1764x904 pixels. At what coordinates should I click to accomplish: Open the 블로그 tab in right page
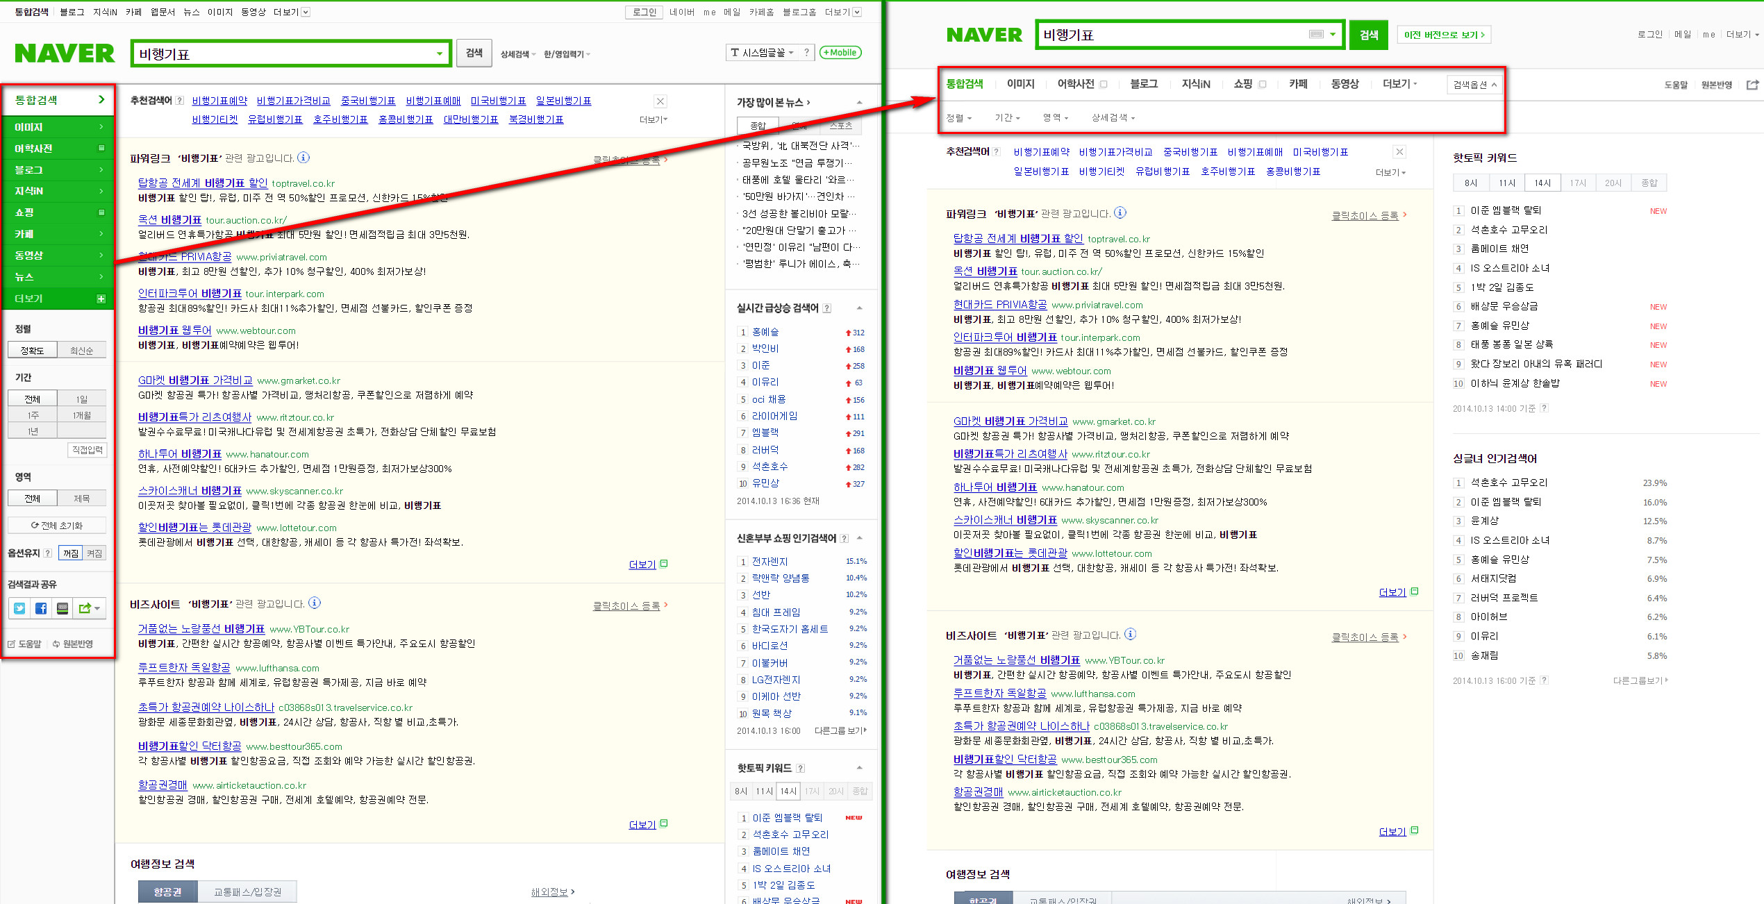[1143, 84]
